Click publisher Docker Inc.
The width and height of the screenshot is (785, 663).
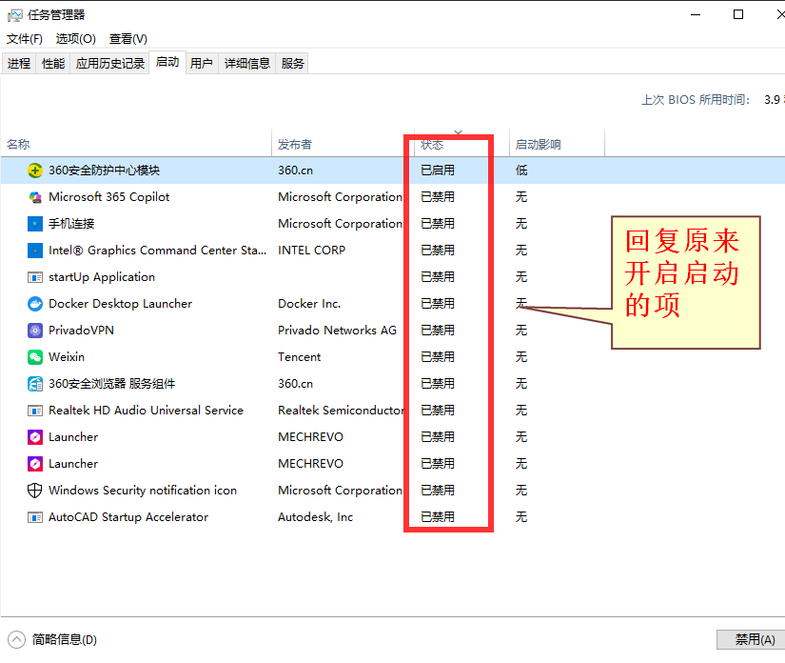pos(309,304)
